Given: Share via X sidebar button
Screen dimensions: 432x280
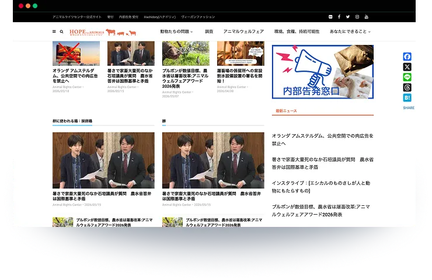Looking at the screenshot, I should coord(407,67).
